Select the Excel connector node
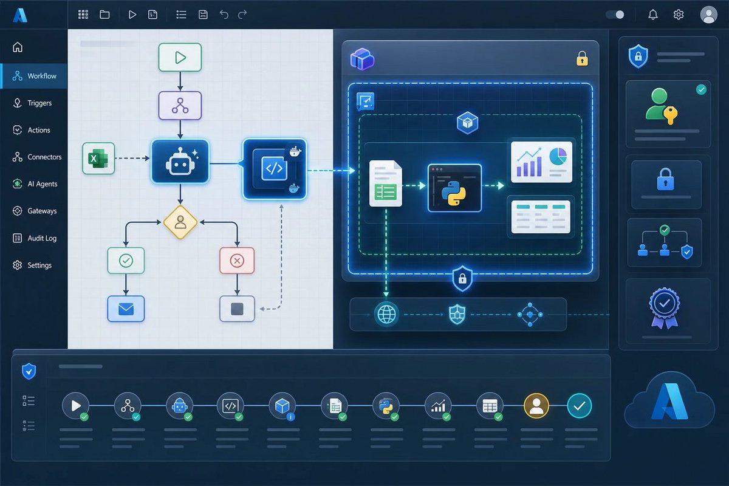Screen dimensions: 729x486 pyautogui.click(x=98, y=158)
